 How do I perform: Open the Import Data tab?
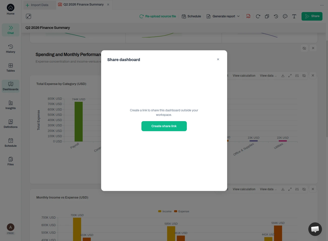click(37, 5)
